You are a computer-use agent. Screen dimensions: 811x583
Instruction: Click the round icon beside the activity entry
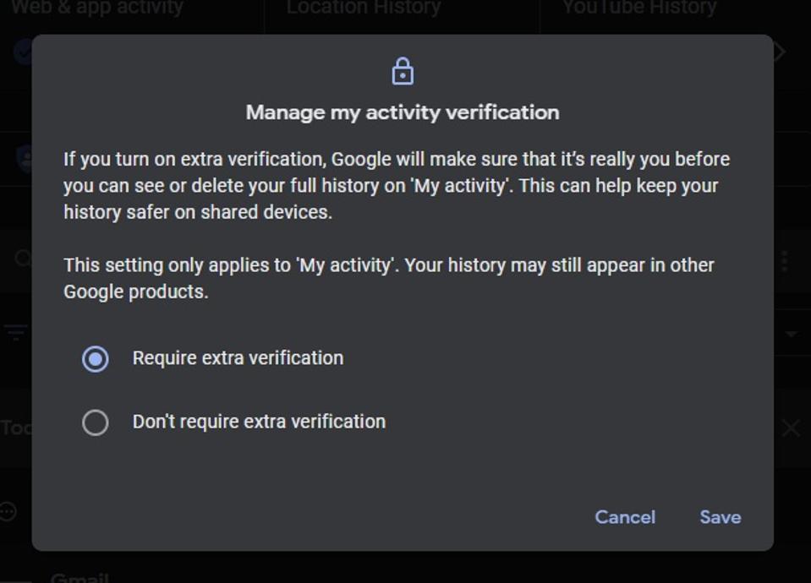pos(8,511)
